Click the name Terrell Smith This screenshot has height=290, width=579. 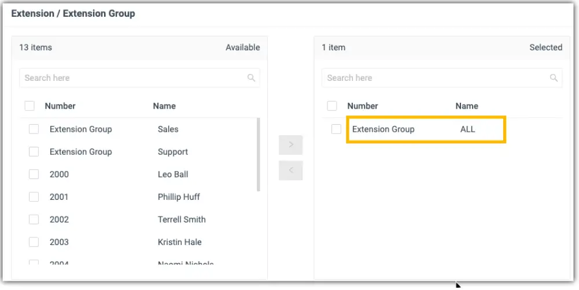pyautogui.click(x=182, y=219)
